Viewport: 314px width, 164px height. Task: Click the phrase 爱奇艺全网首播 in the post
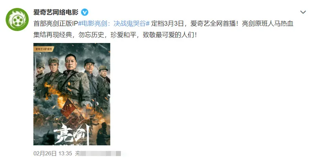[213, 23]
